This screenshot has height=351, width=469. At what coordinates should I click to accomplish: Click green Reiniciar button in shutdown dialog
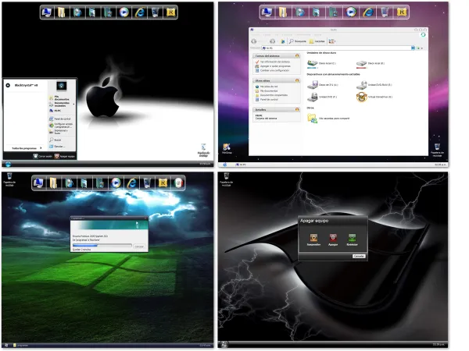point(352,239)
